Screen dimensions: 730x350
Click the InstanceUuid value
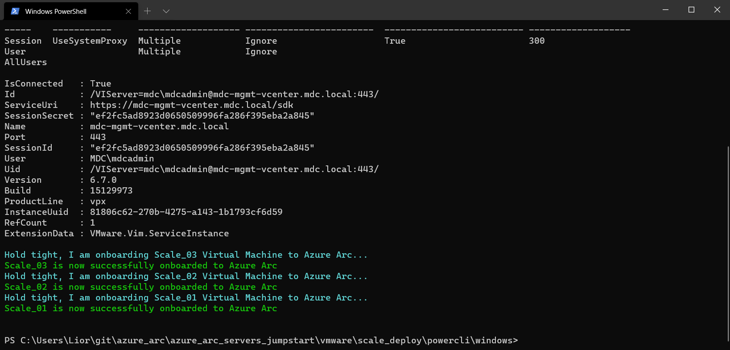point(186,212)
